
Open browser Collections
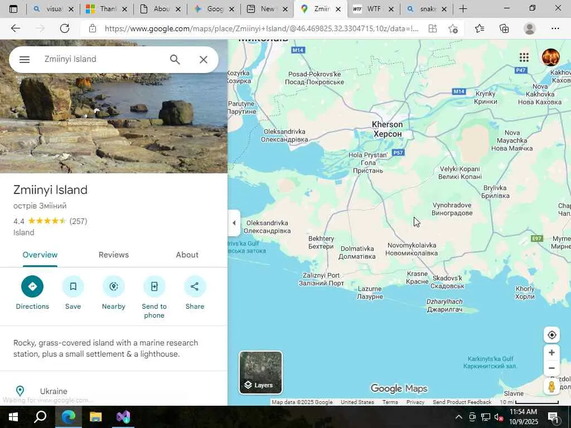point(504,28)
